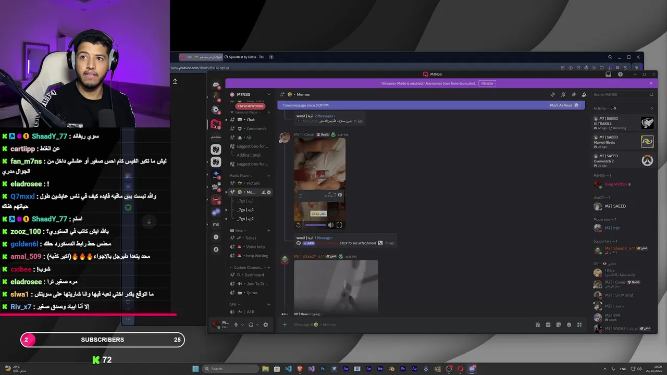Open the Dashboard channel

click(x=251, y=275)
